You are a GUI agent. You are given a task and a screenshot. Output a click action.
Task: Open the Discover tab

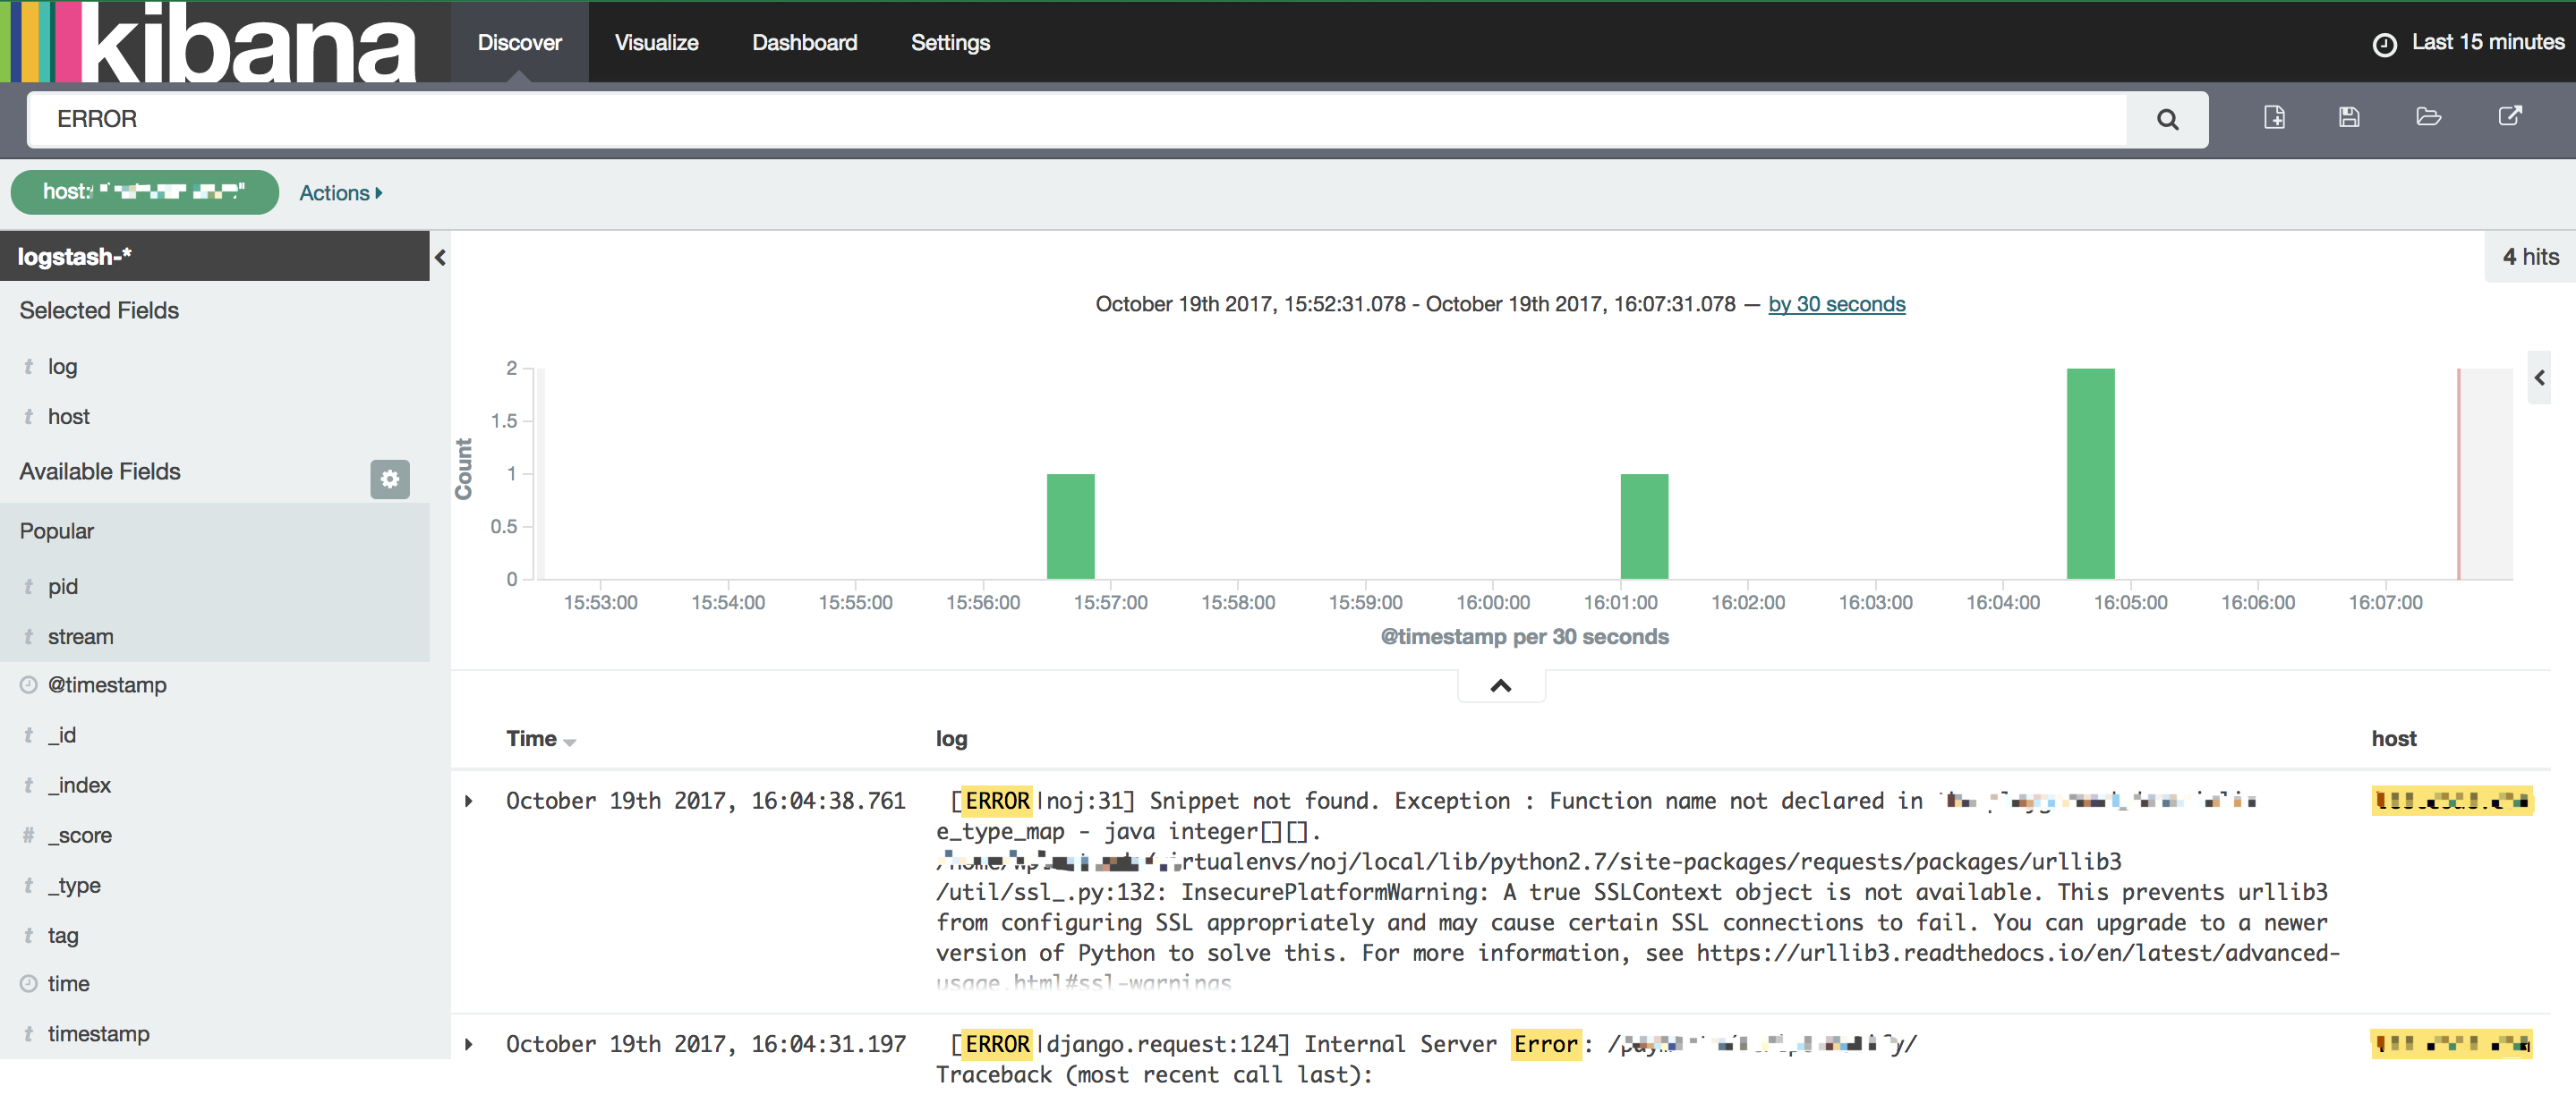tap(519, 43)
